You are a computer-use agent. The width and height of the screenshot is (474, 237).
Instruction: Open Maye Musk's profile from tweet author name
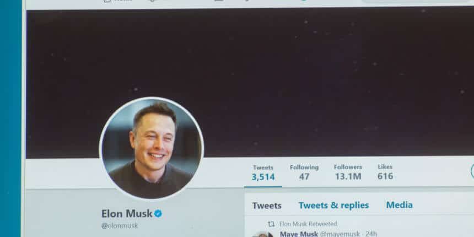tap(299, 234)
